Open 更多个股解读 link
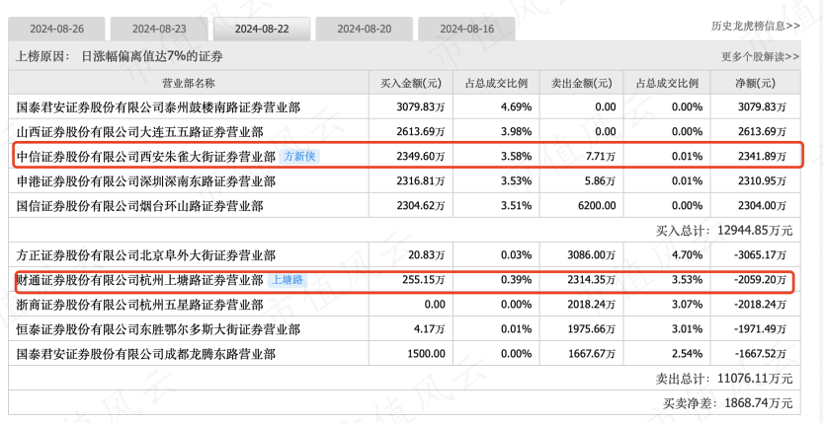 761,56
